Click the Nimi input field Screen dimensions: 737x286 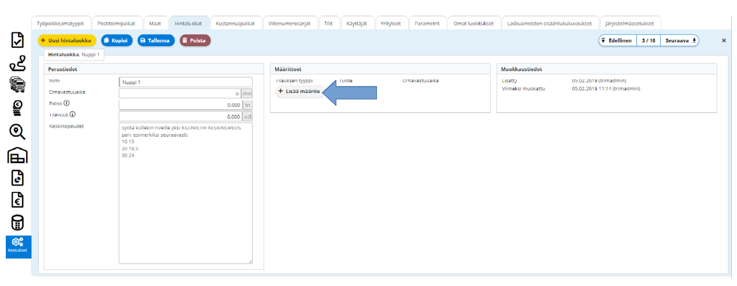click(x=186, y=82)
